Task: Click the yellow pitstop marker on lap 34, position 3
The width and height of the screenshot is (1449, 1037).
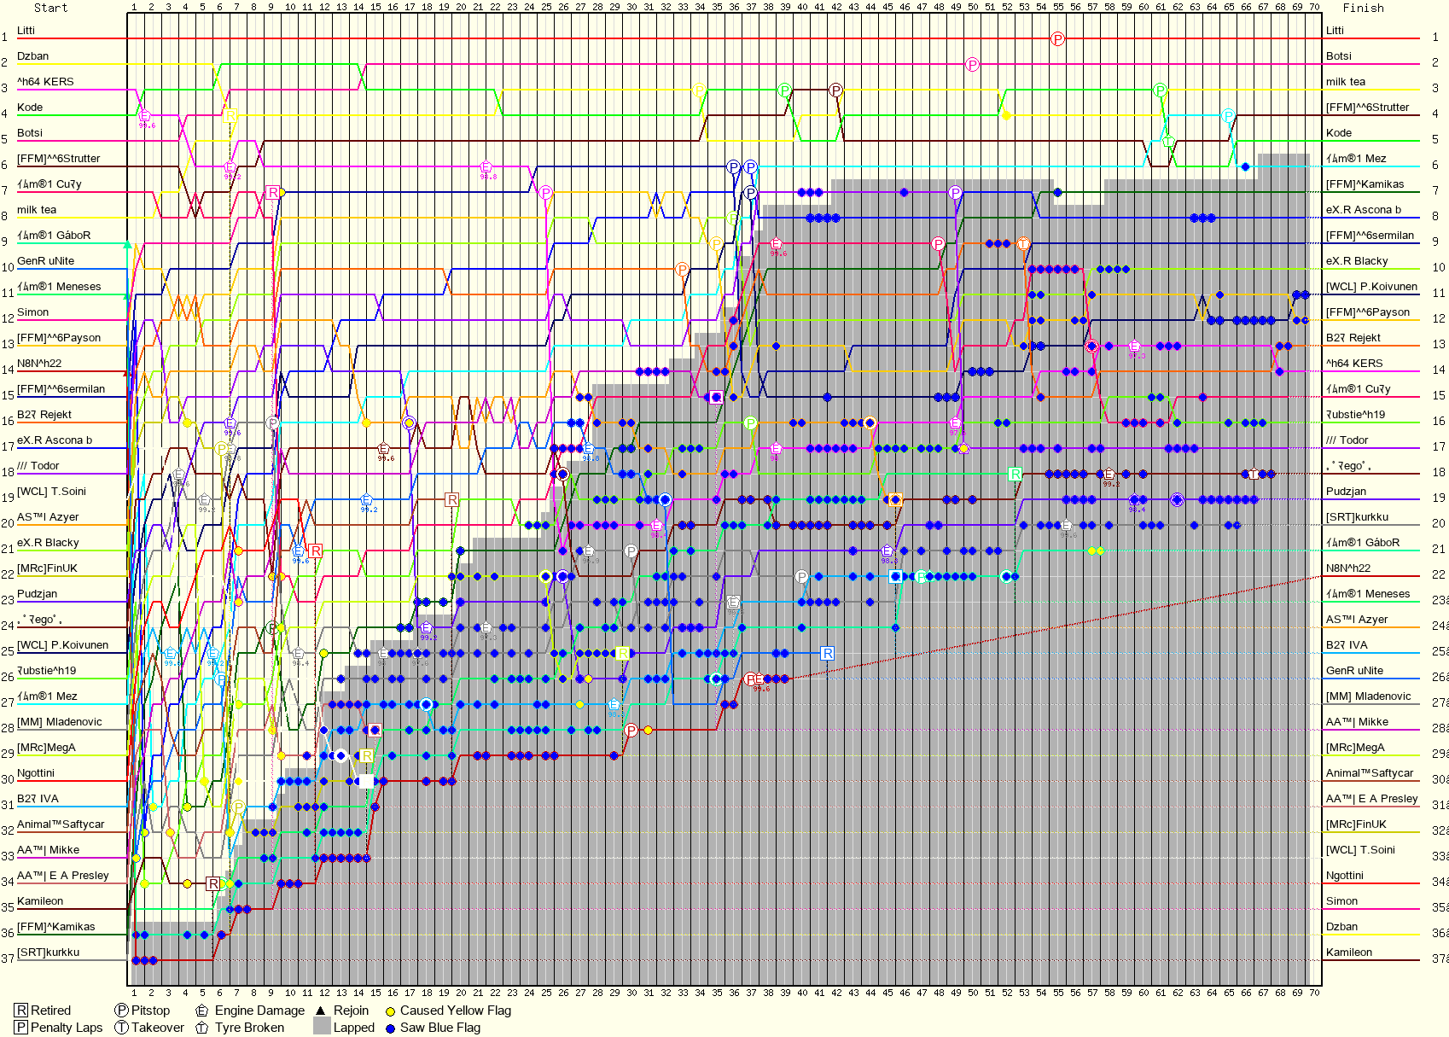Action: point(700,90)
